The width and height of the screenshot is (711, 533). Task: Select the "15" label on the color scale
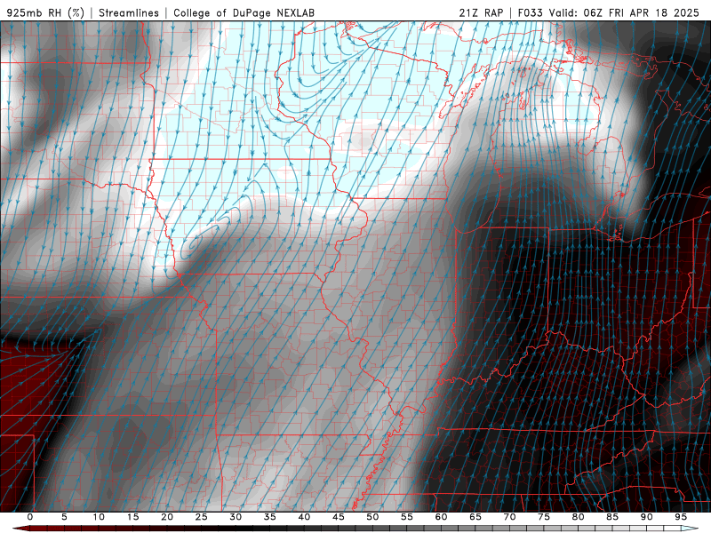point(132,517)
